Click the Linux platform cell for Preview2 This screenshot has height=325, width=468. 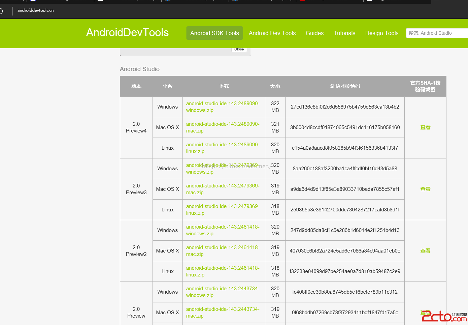pyautogui.click(x=168, y=271)
